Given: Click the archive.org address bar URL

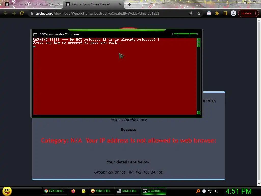Looking at the screenshot, I should (98, 13).
